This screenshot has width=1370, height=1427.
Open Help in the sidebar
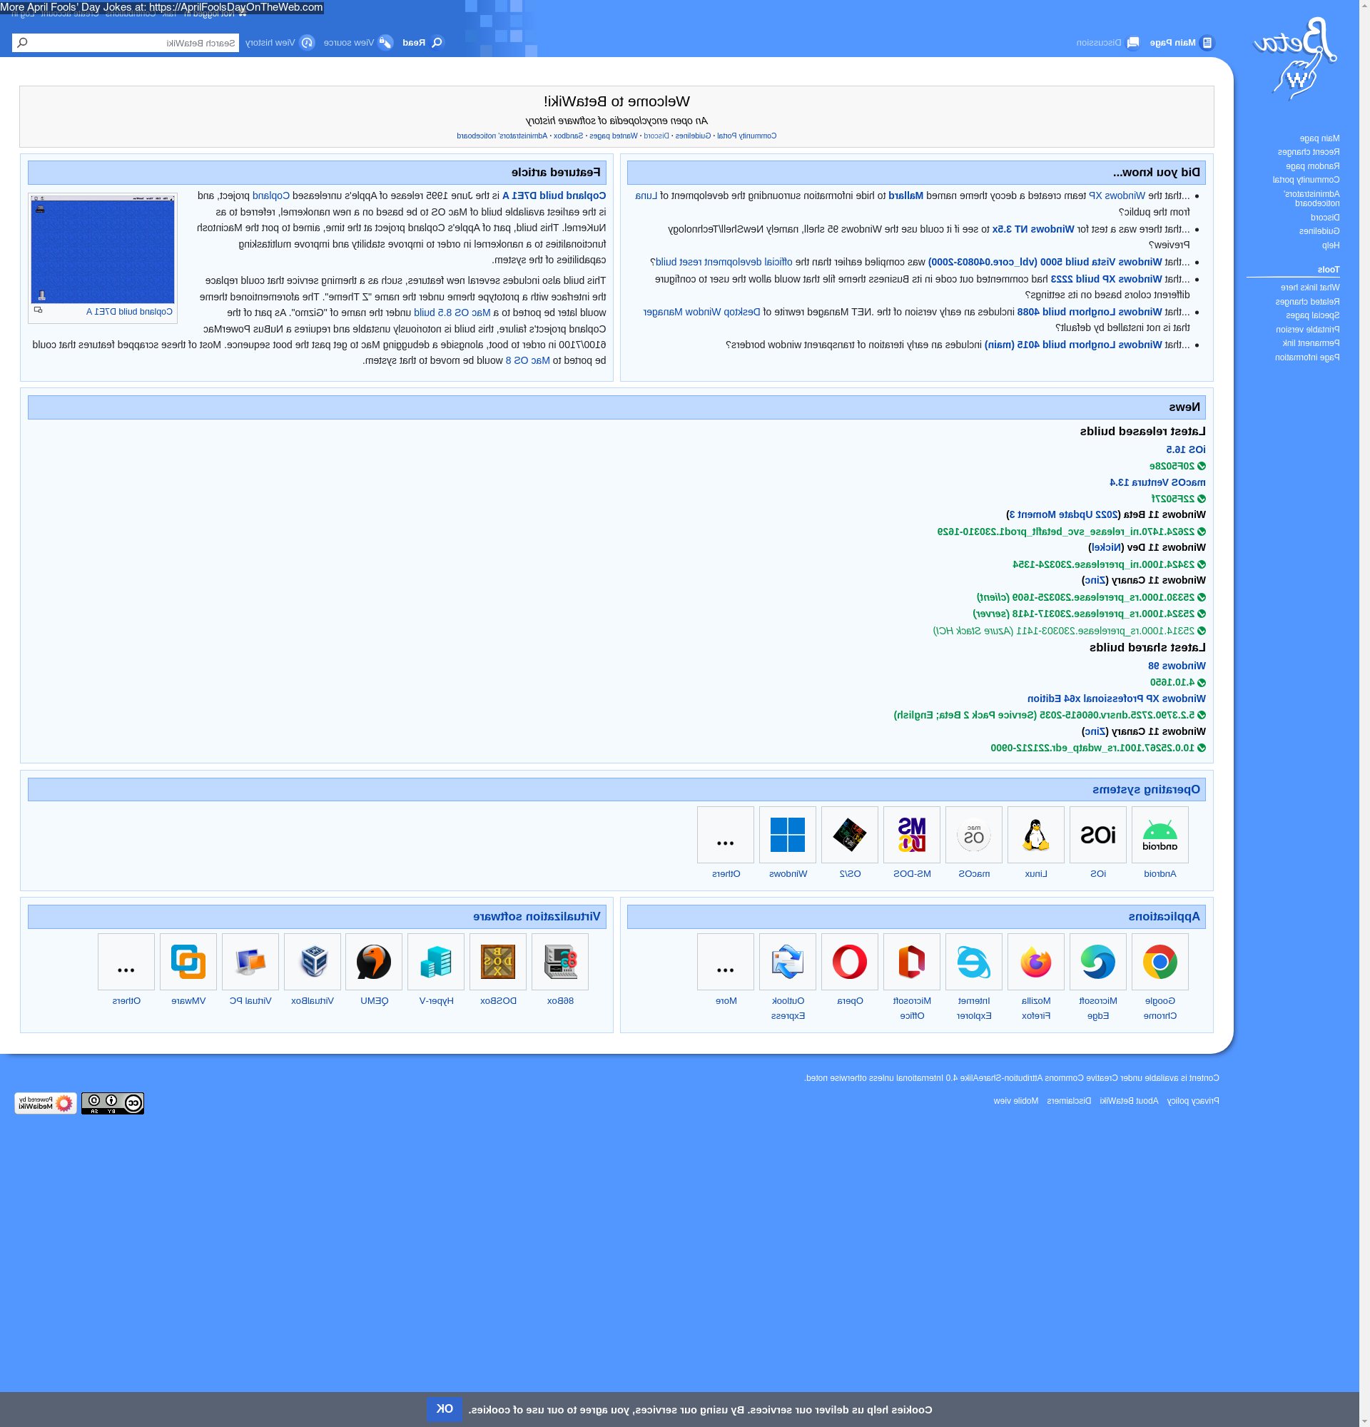(1331, 245)
